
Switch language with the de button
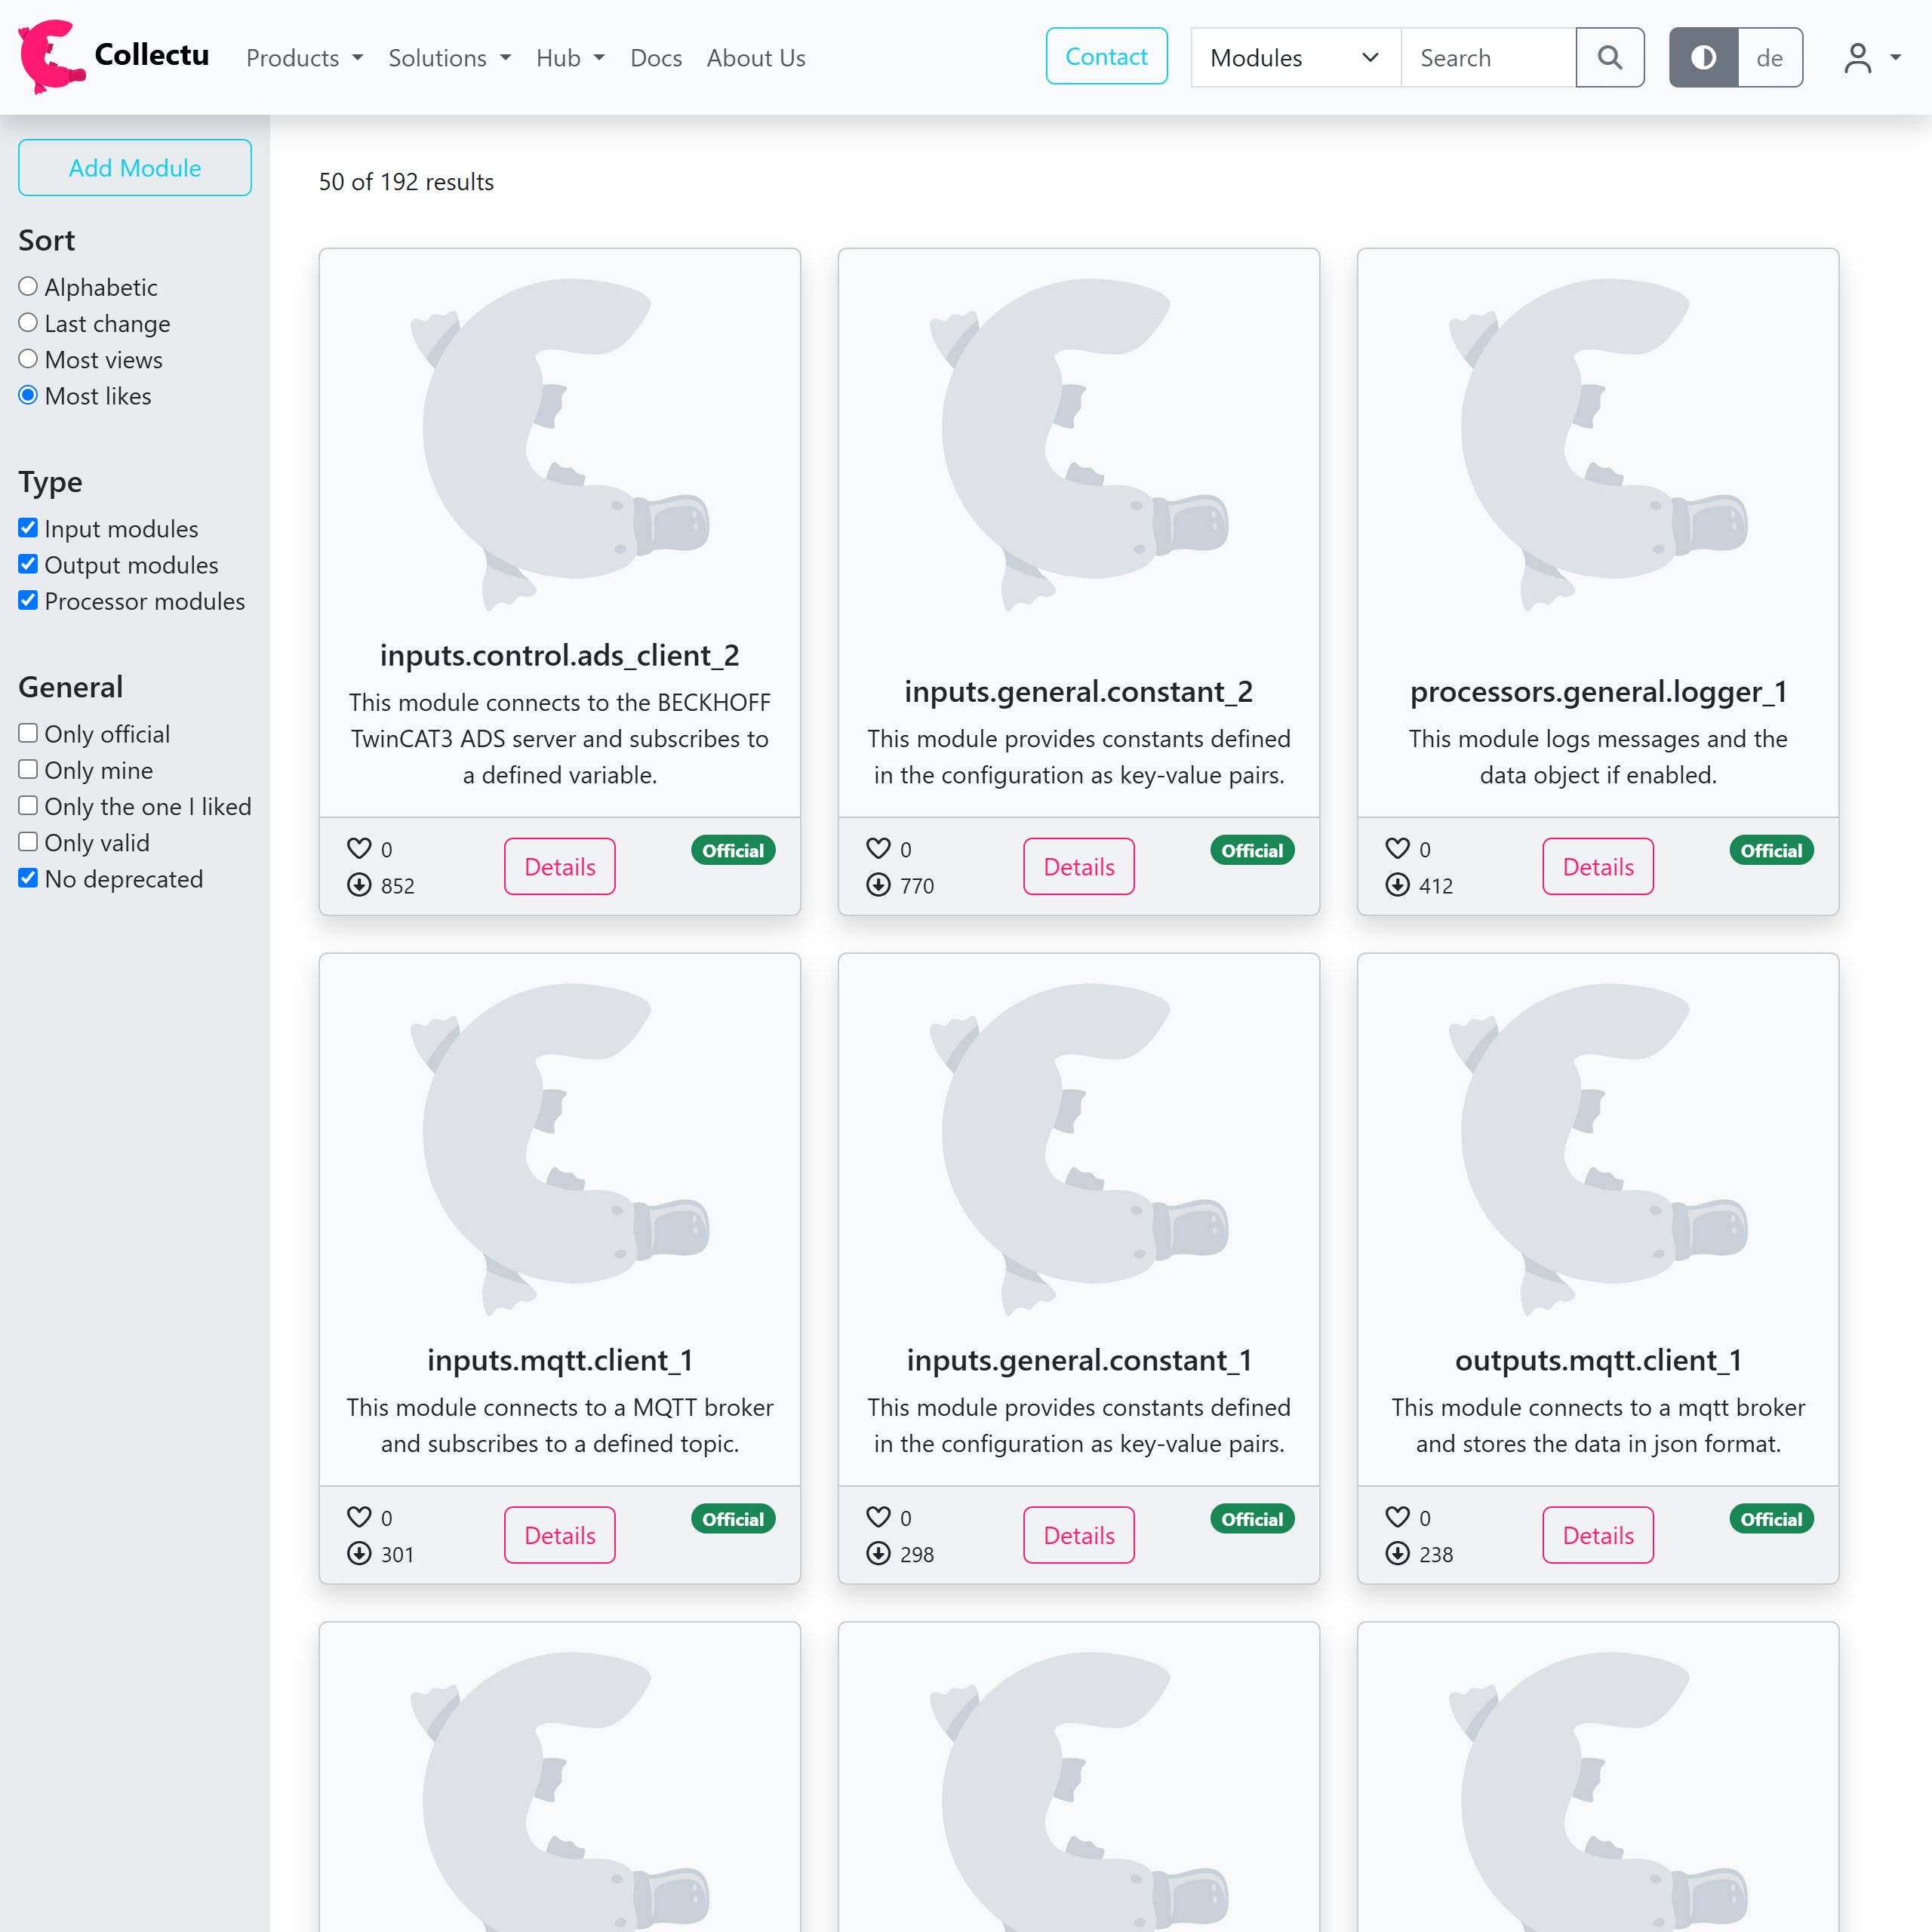pos(1769,58)
